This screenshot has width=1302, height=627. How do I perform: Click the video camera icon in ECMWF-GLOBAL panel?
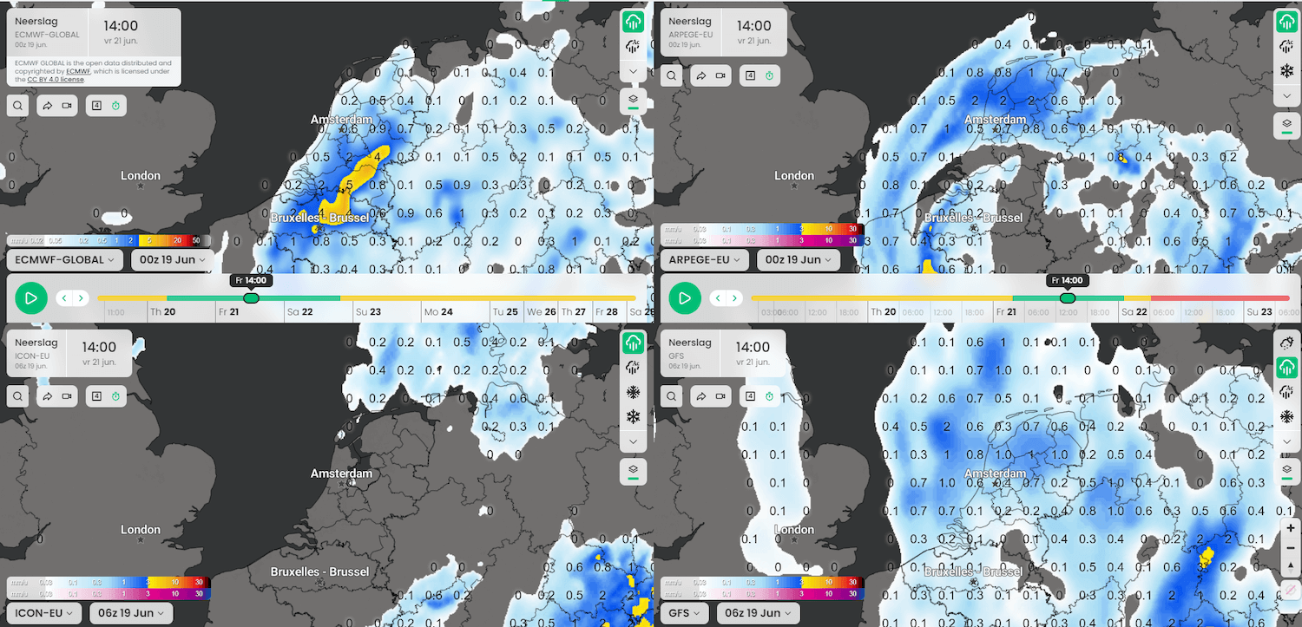[66, 106]
